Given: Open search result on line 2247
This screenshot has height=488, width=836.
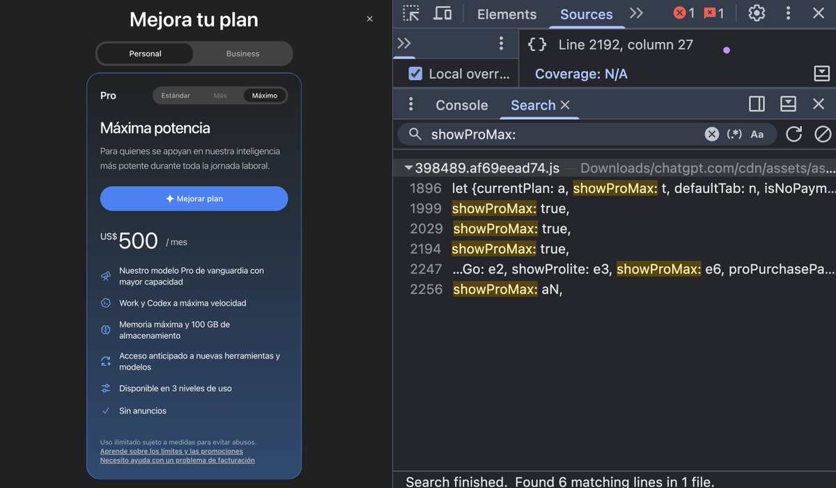Looking at the screenshot, I should coord(614,269).
